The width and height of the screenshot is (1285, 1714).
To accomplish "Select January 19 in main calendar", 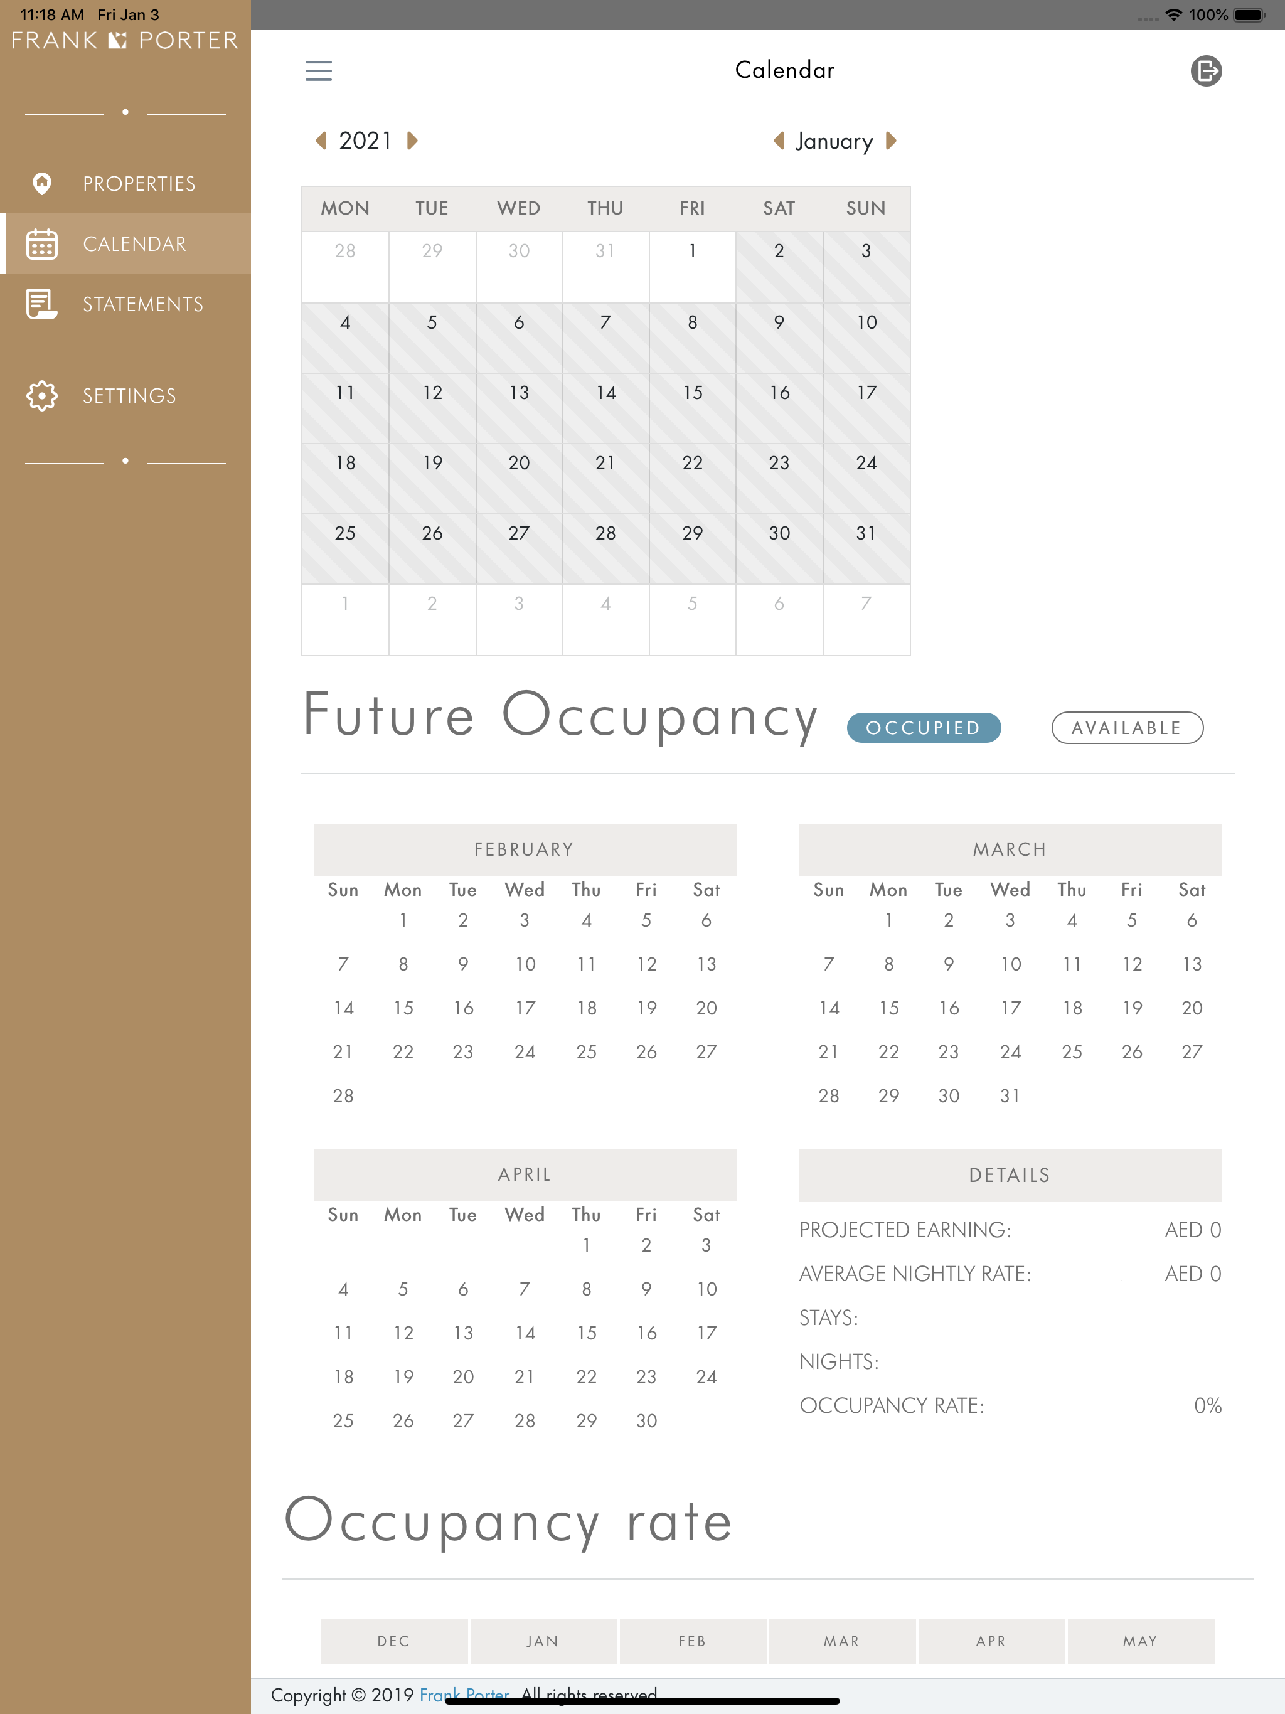I will [x=432, y=479].
